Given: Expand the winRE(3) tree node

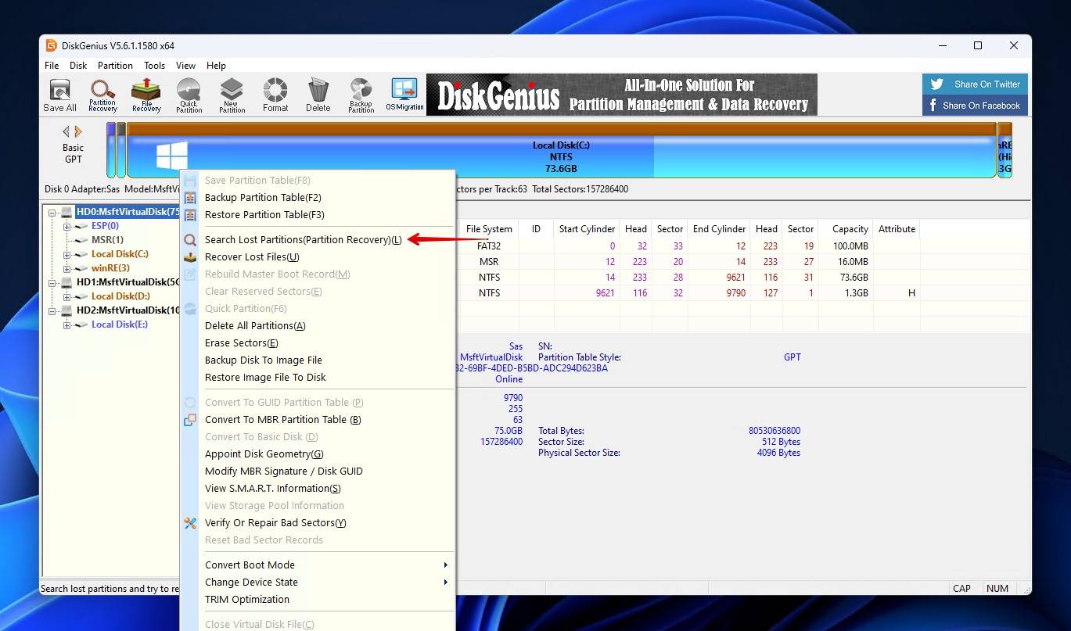Looking at the screenshot, I should click(67, 268).
